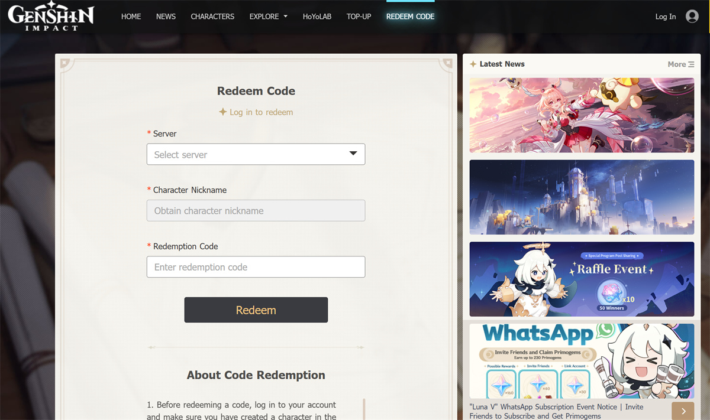Click the Log In link
This screenshot has height=420, width=710.
point(665,17)
